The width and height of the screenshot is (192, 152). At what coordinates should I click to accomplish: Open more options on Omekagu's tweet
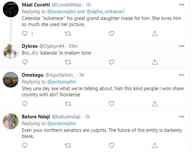click(x=181, y=75)
